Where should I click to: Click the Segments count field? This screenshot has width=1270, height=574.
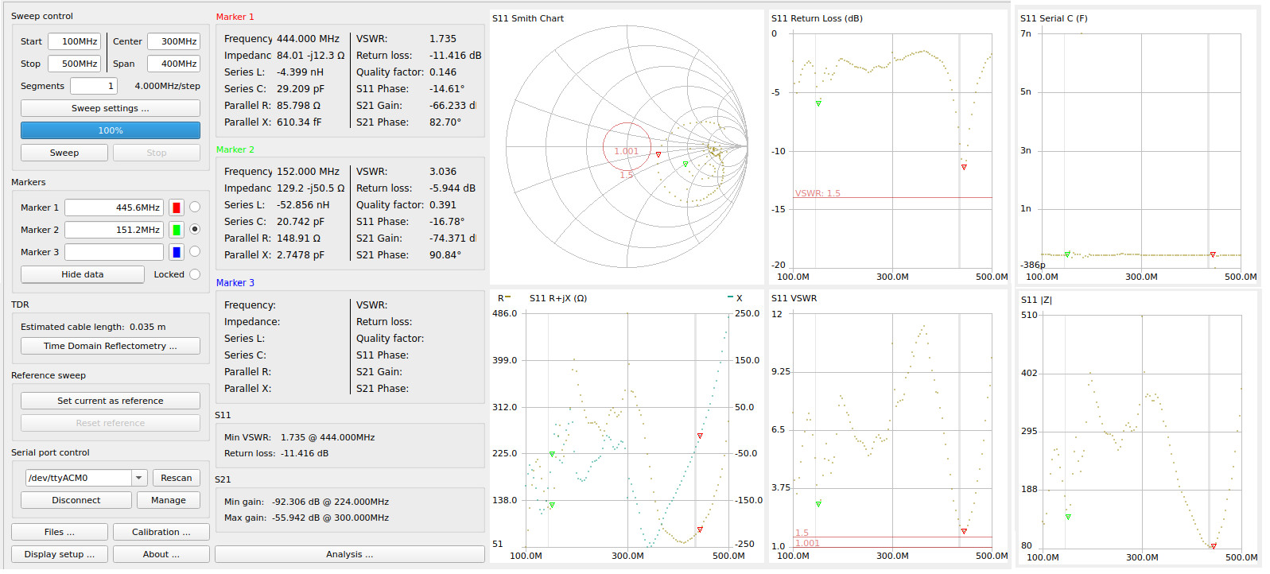[94, 86]
